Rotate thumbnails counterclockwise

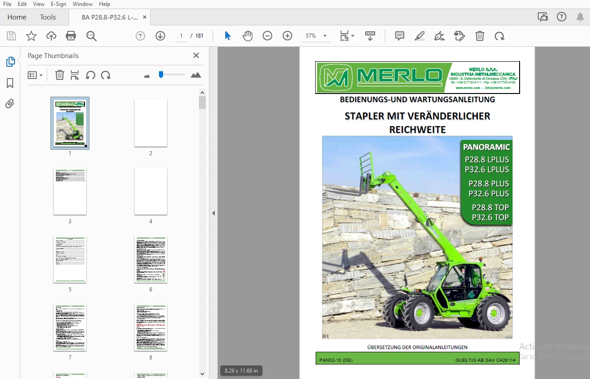90,75
